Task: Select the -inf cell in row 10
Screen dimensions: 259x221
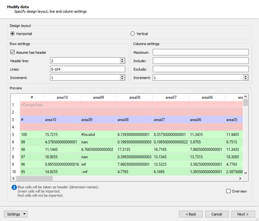Action: 98,172
